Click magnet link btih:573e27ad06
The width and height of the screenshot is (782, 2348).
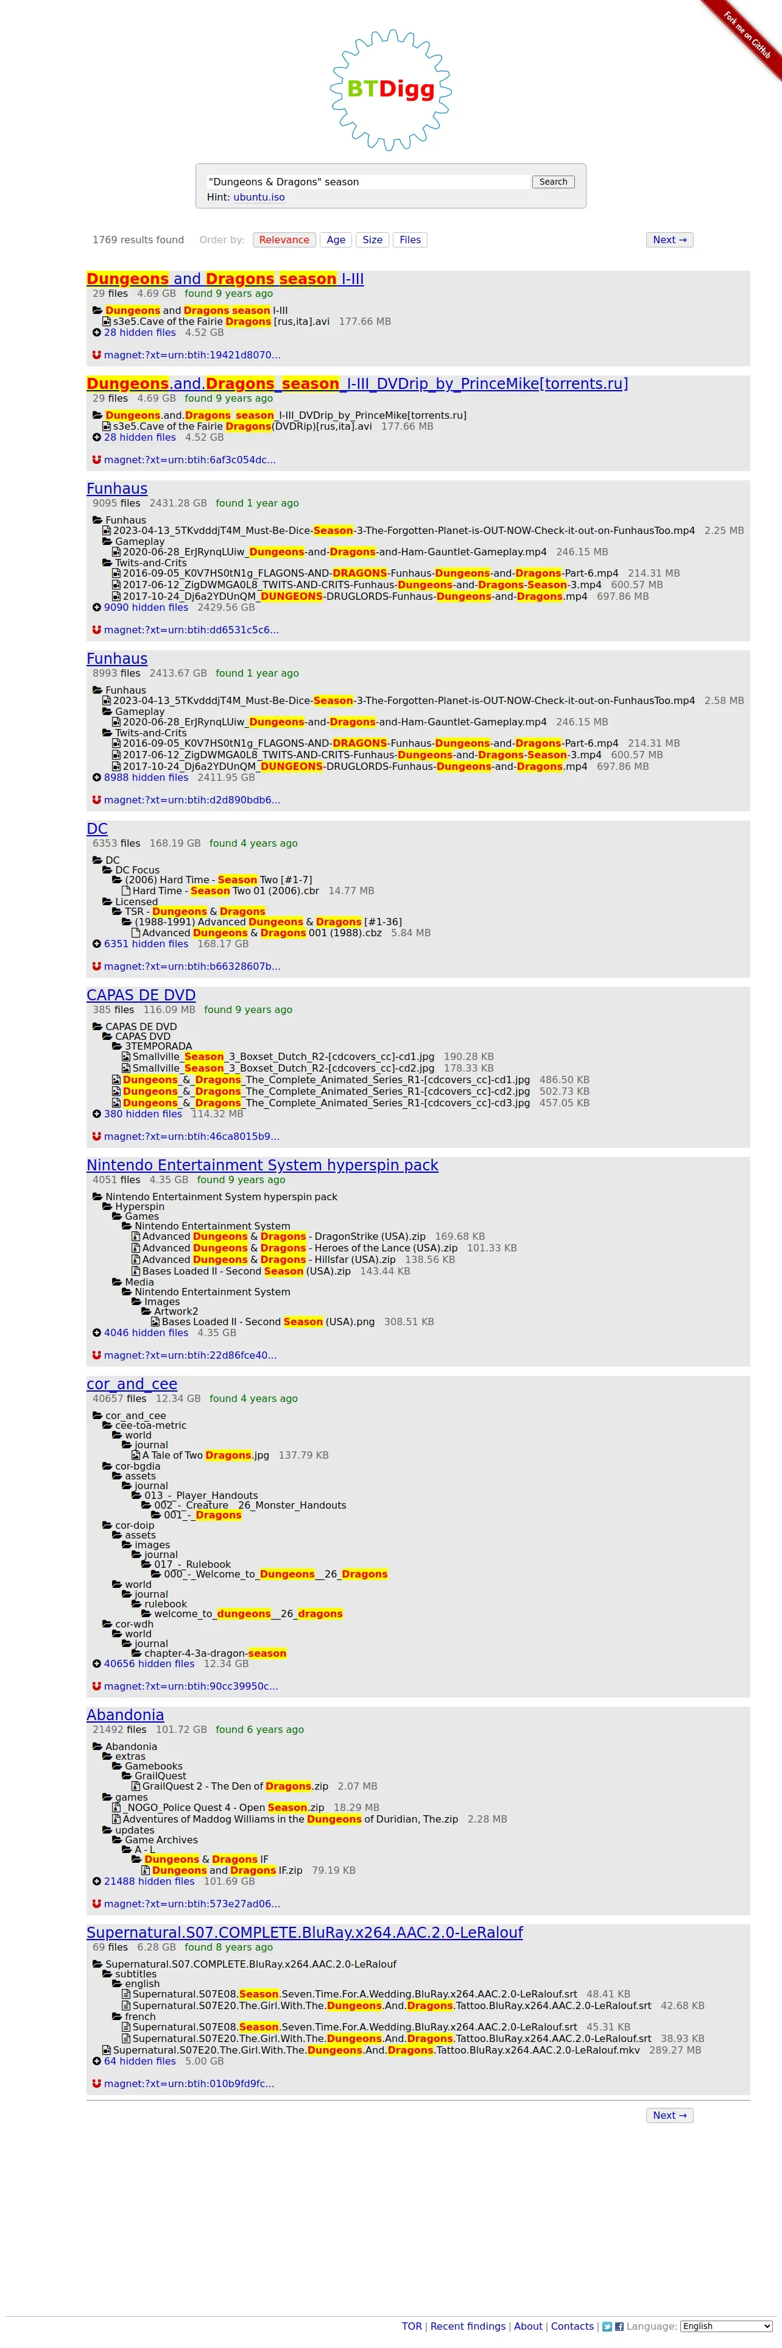[x=192, y=1904]
